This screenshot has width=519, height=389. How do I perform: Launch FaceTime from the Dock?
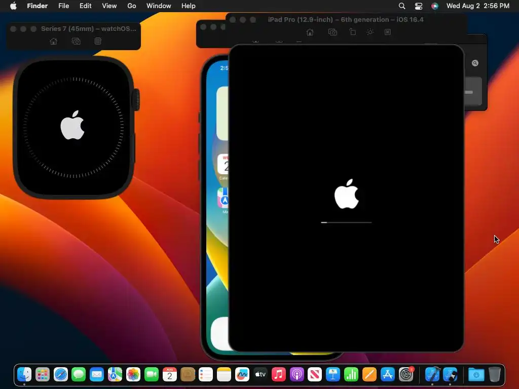(151, 374)
